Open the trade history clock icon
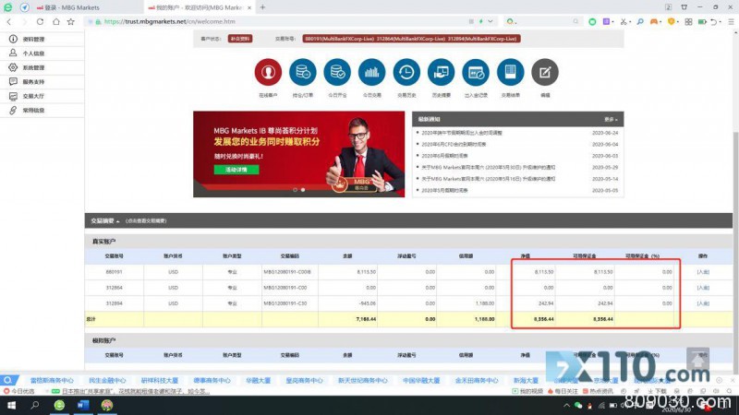The width and height of the screenshot is (739, 415). [x=406, y=72]
